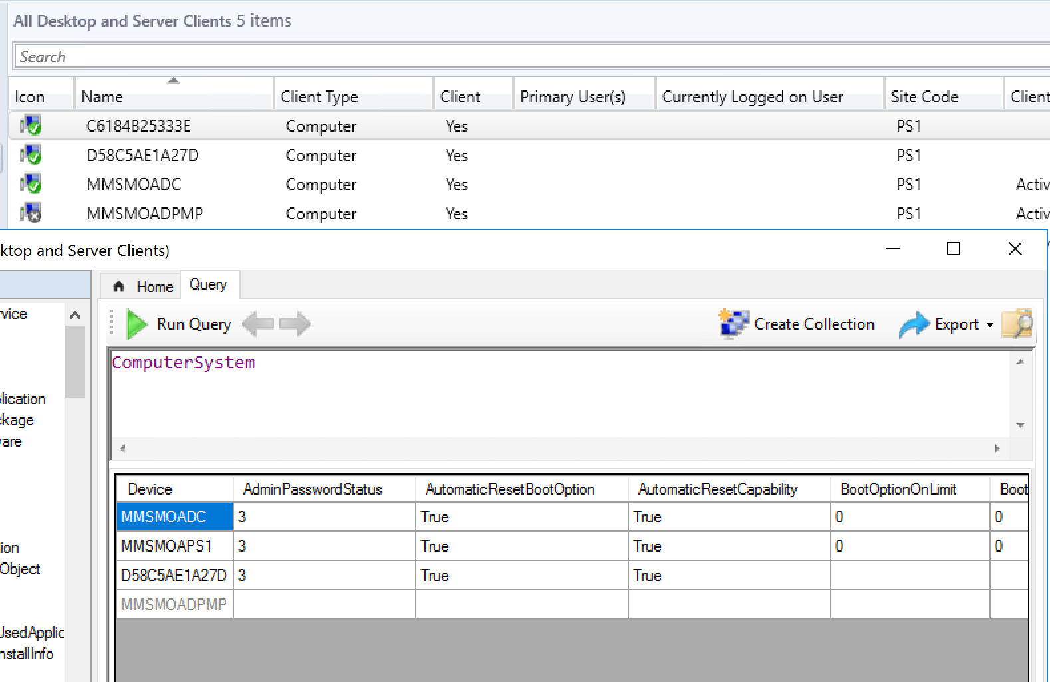Open the Export dropdown arrow
The height and width of the screenshot is (682, 1050).
pyautogui.click(x=990, y=325)
